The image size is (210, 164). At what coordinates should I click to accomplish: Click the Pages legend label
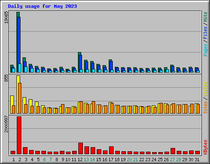tap(205, 50)
